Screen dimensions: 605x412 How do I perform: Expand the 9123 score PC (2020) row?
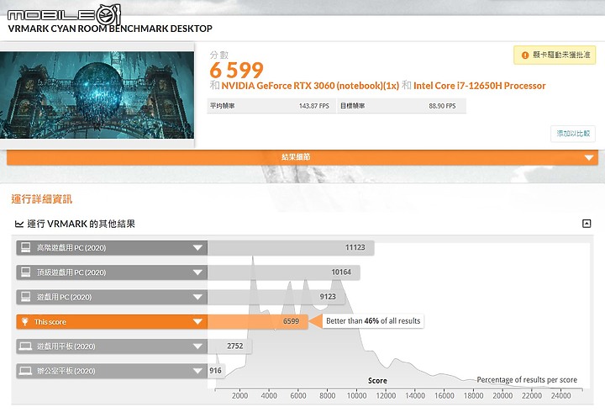[112, 297]
